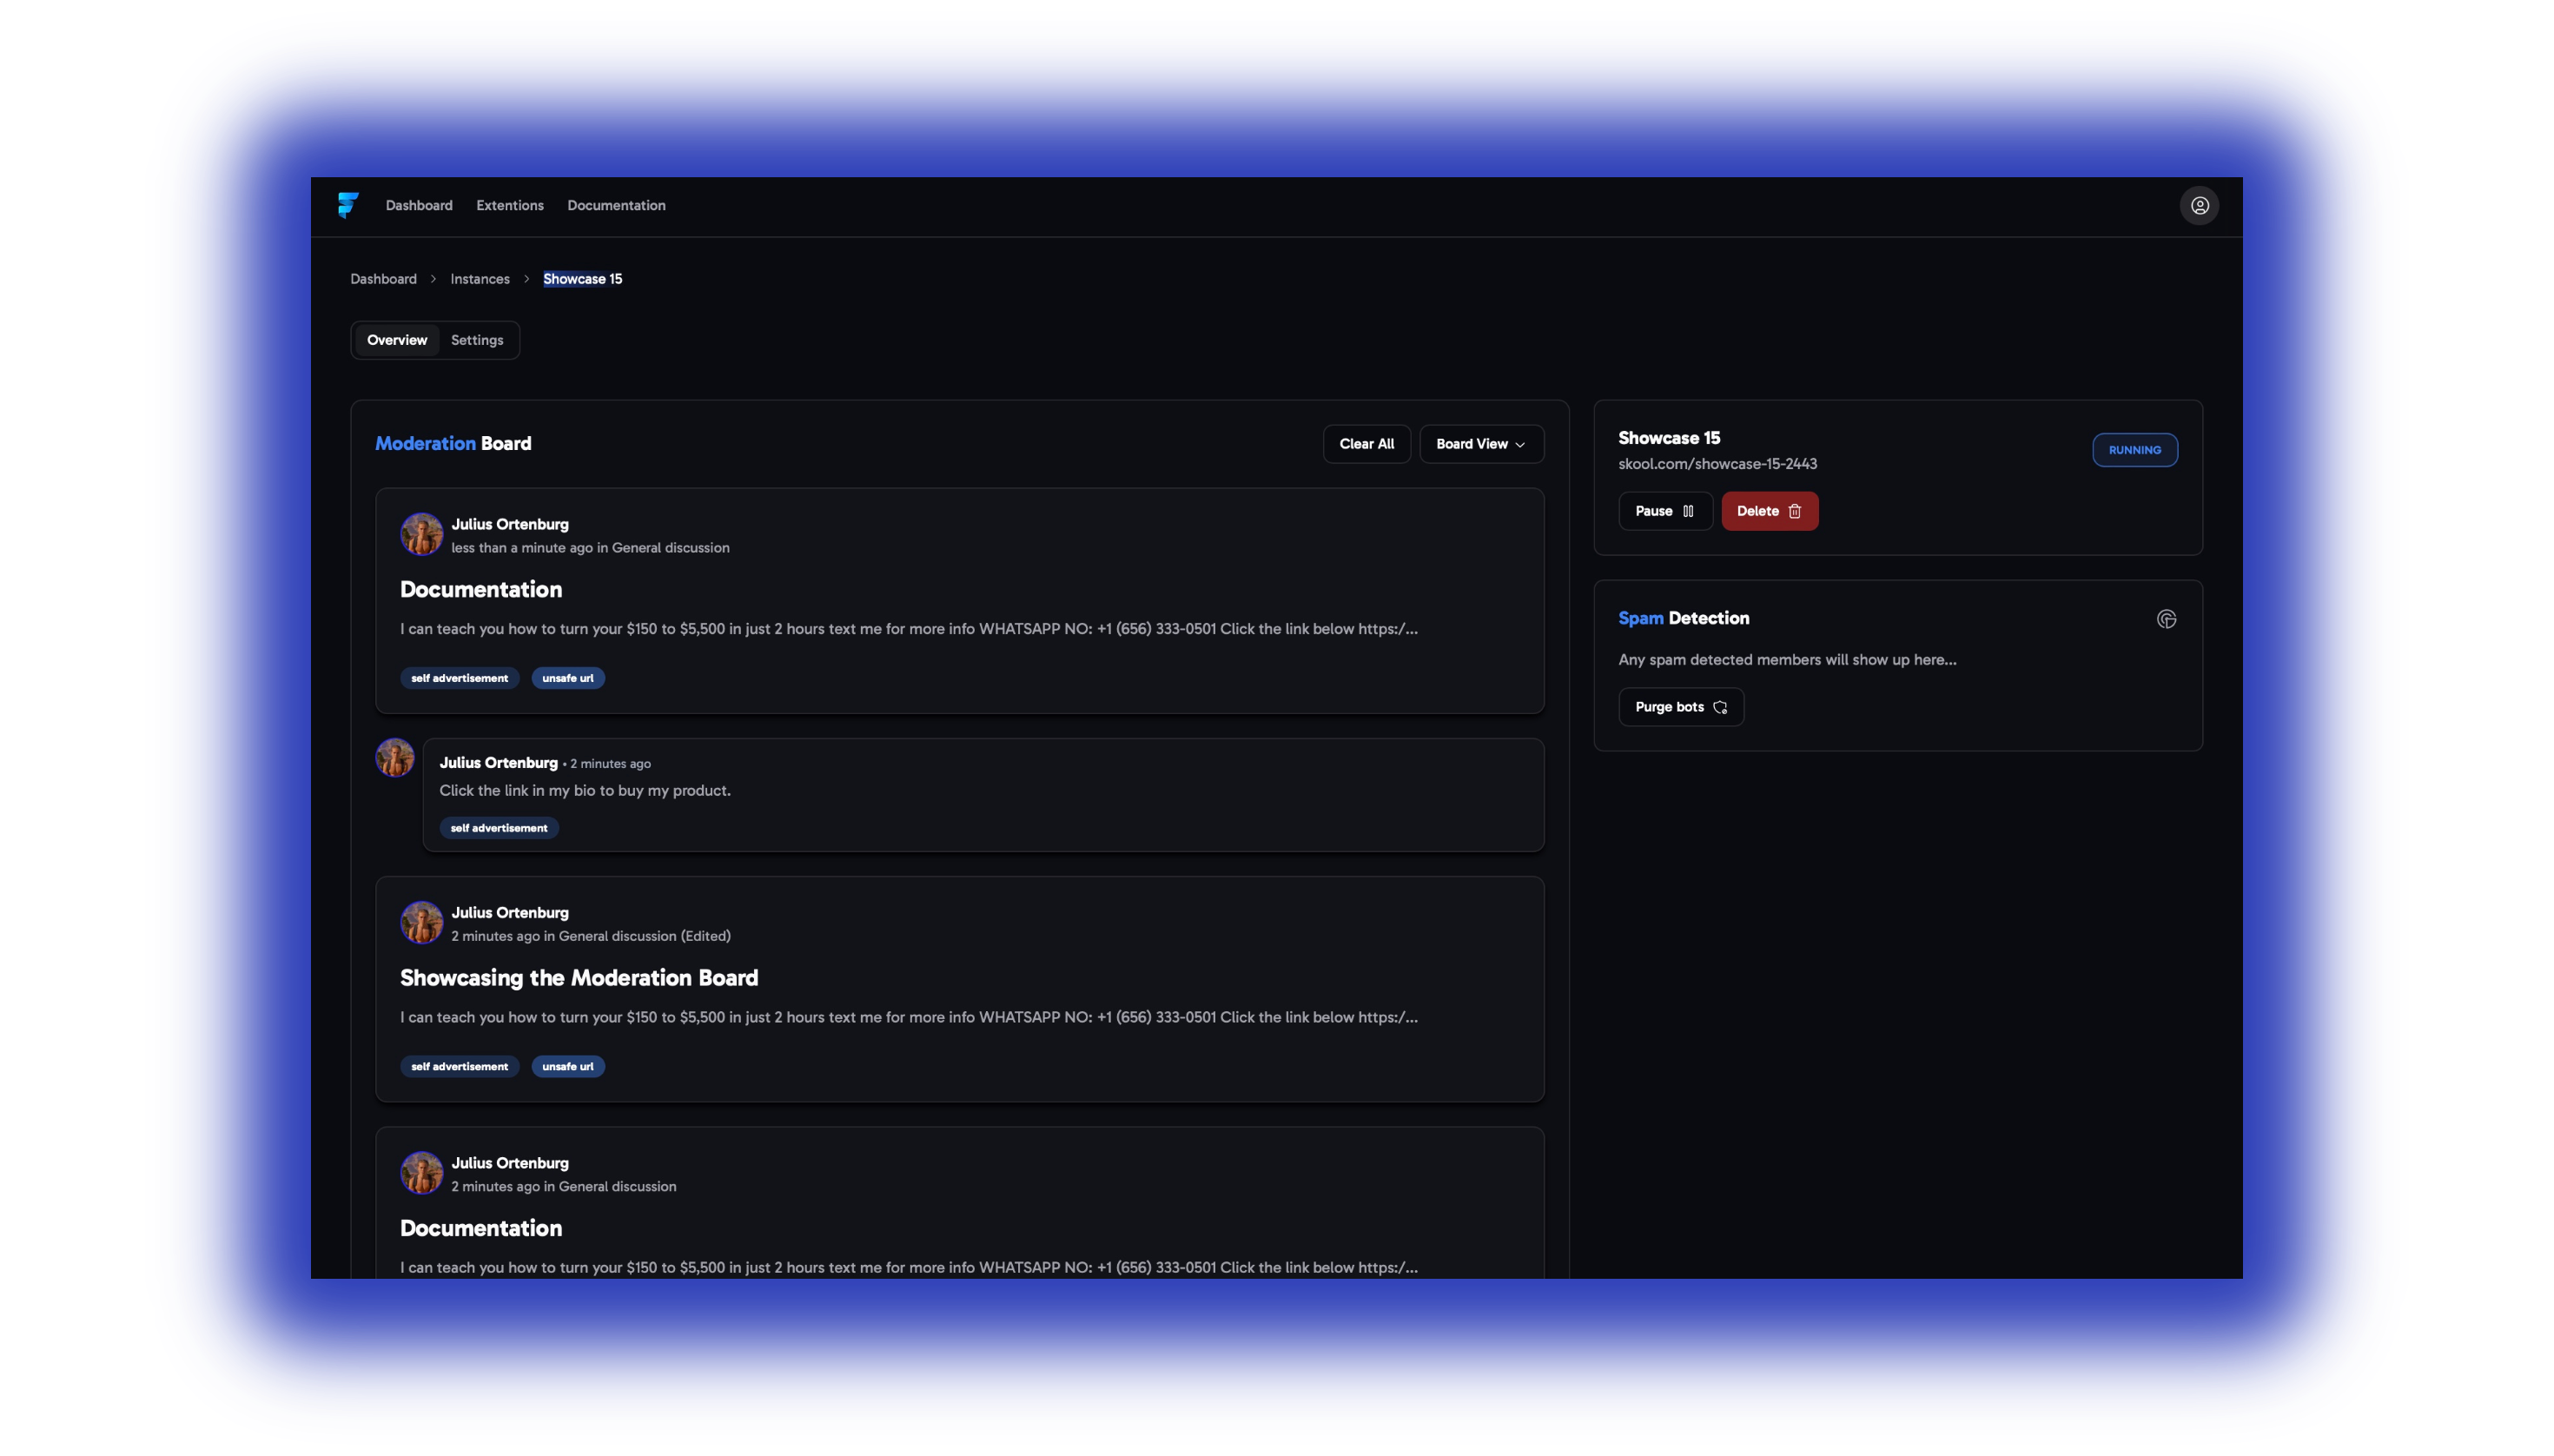Click Julius Ortenburg's avatar on the first post
This screenshot has width=2554, height=1456.
421,534
